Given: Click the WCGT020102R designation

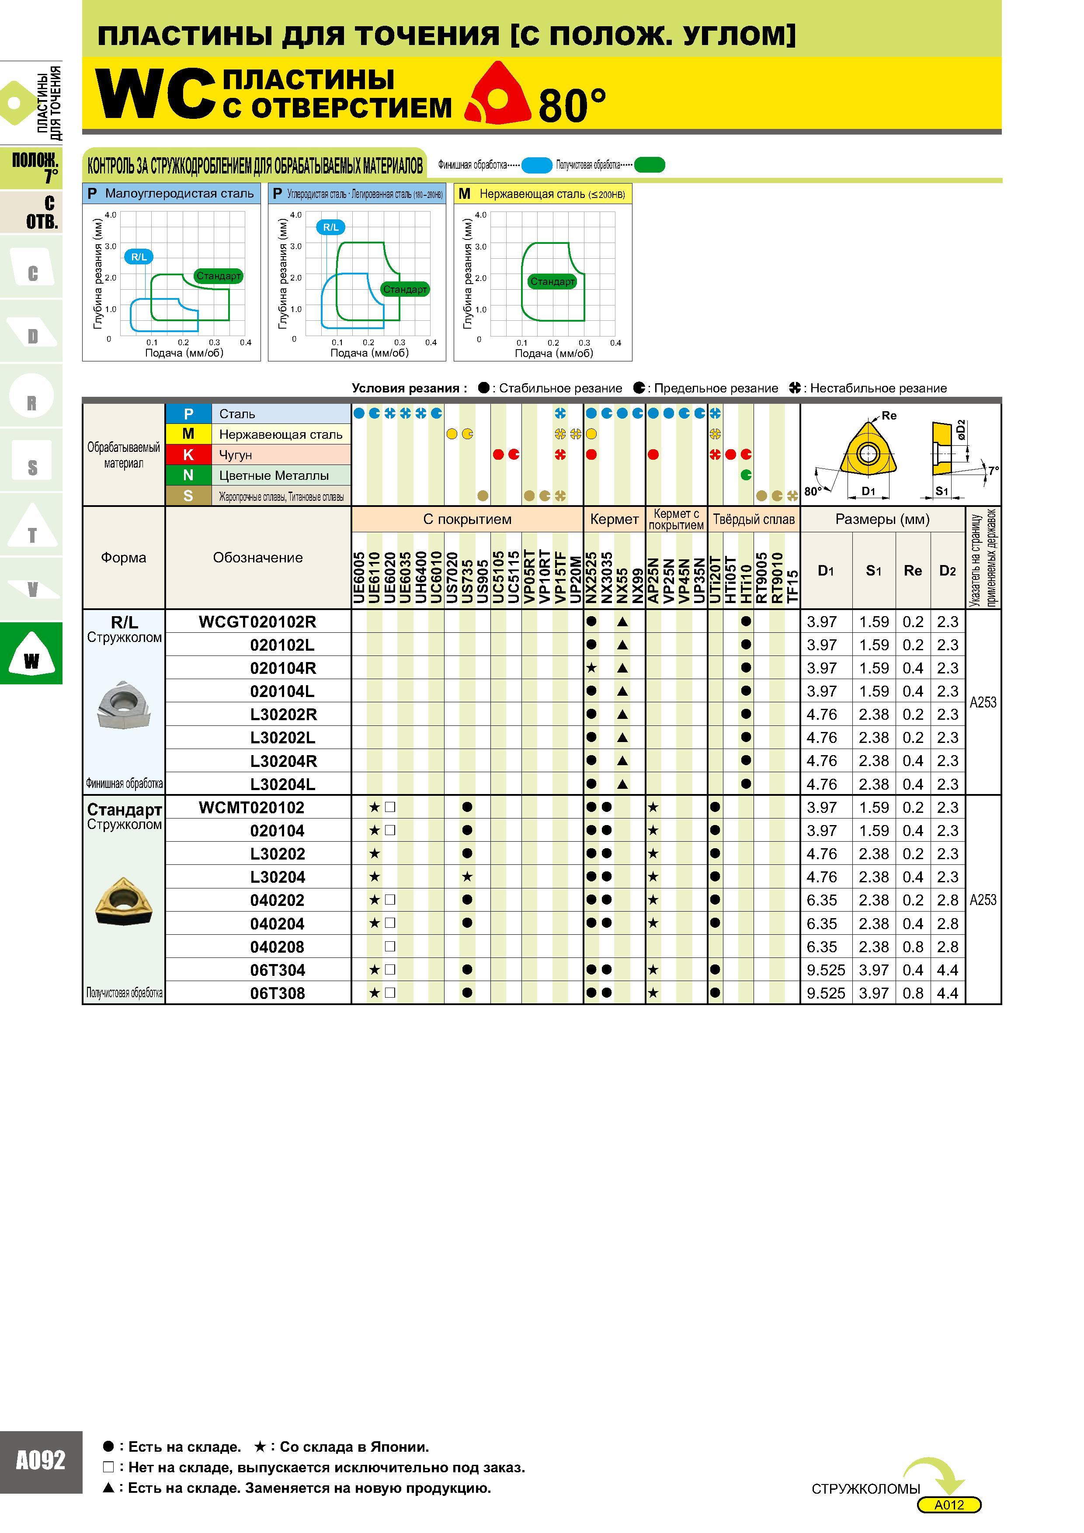Looking at the screenshot, I should tap(258, 621).
